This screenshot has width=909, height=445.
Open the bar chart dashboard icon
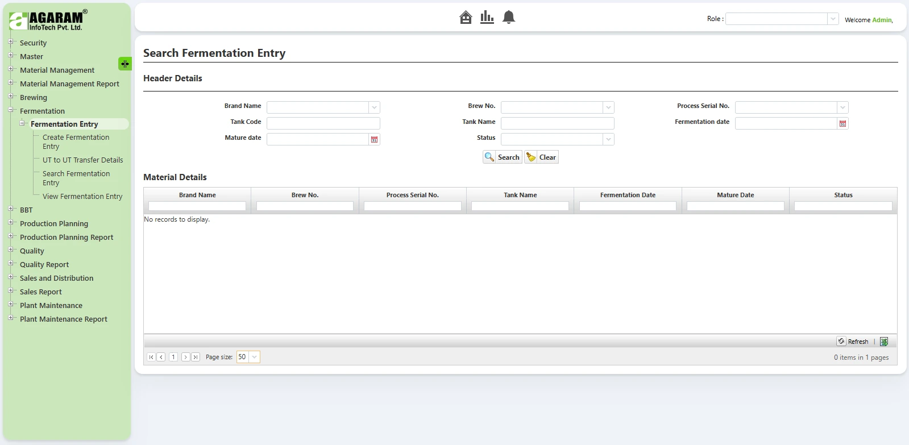[x=487, y=18]
